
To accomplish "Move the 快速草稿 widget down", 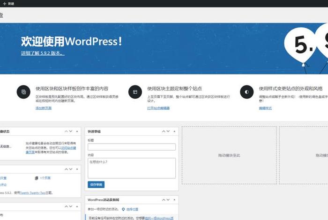I will pos(168,132).
